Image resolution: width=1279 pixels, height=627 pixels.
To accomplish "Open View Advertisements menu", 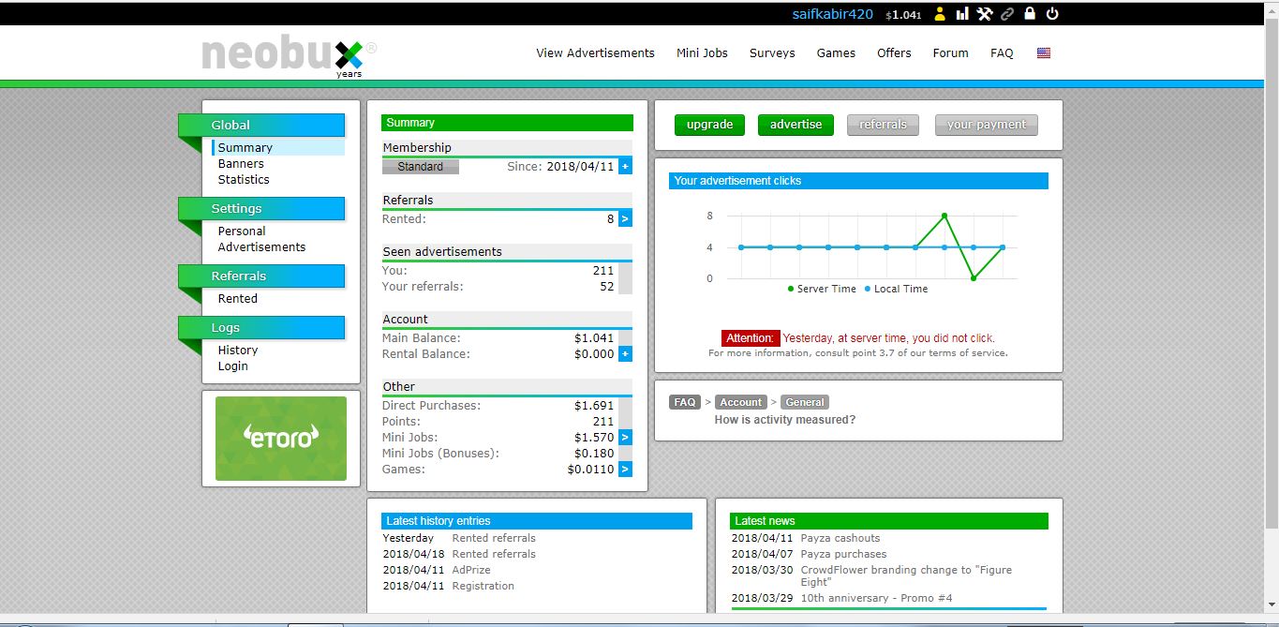I will click(595, 53).
